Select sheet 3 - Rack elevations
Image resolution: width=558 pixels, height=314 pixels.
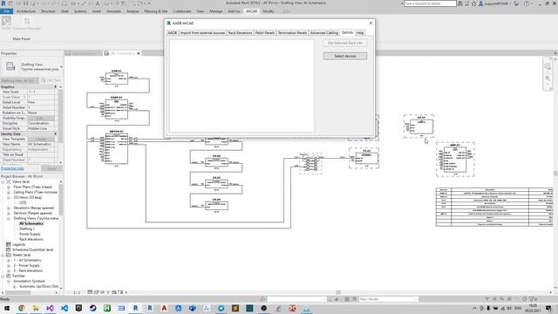28,270
